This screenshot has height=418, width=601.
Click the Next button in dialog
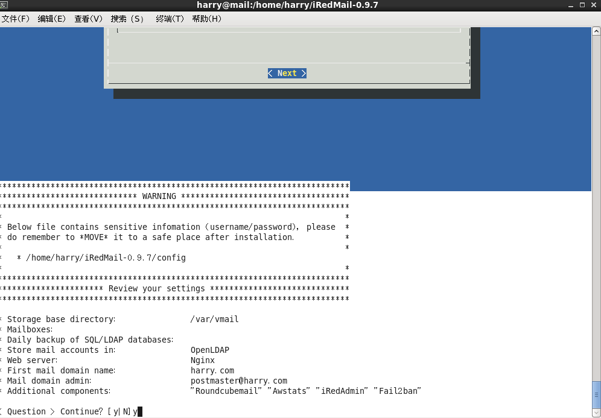tap(287, 73)
